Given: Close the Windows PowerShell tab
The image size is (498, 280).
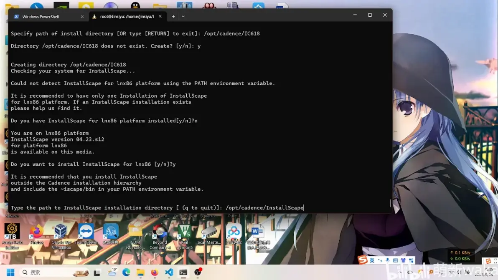Looking at the screenshot, I should pyautogui.click(x=82, y=17).
